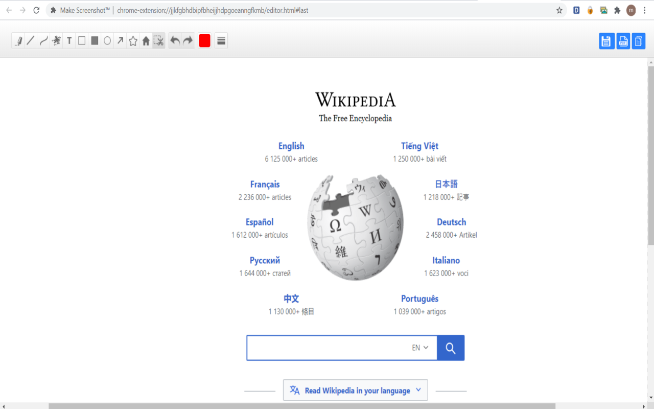Go back in browser history

[x=9, y=10]
